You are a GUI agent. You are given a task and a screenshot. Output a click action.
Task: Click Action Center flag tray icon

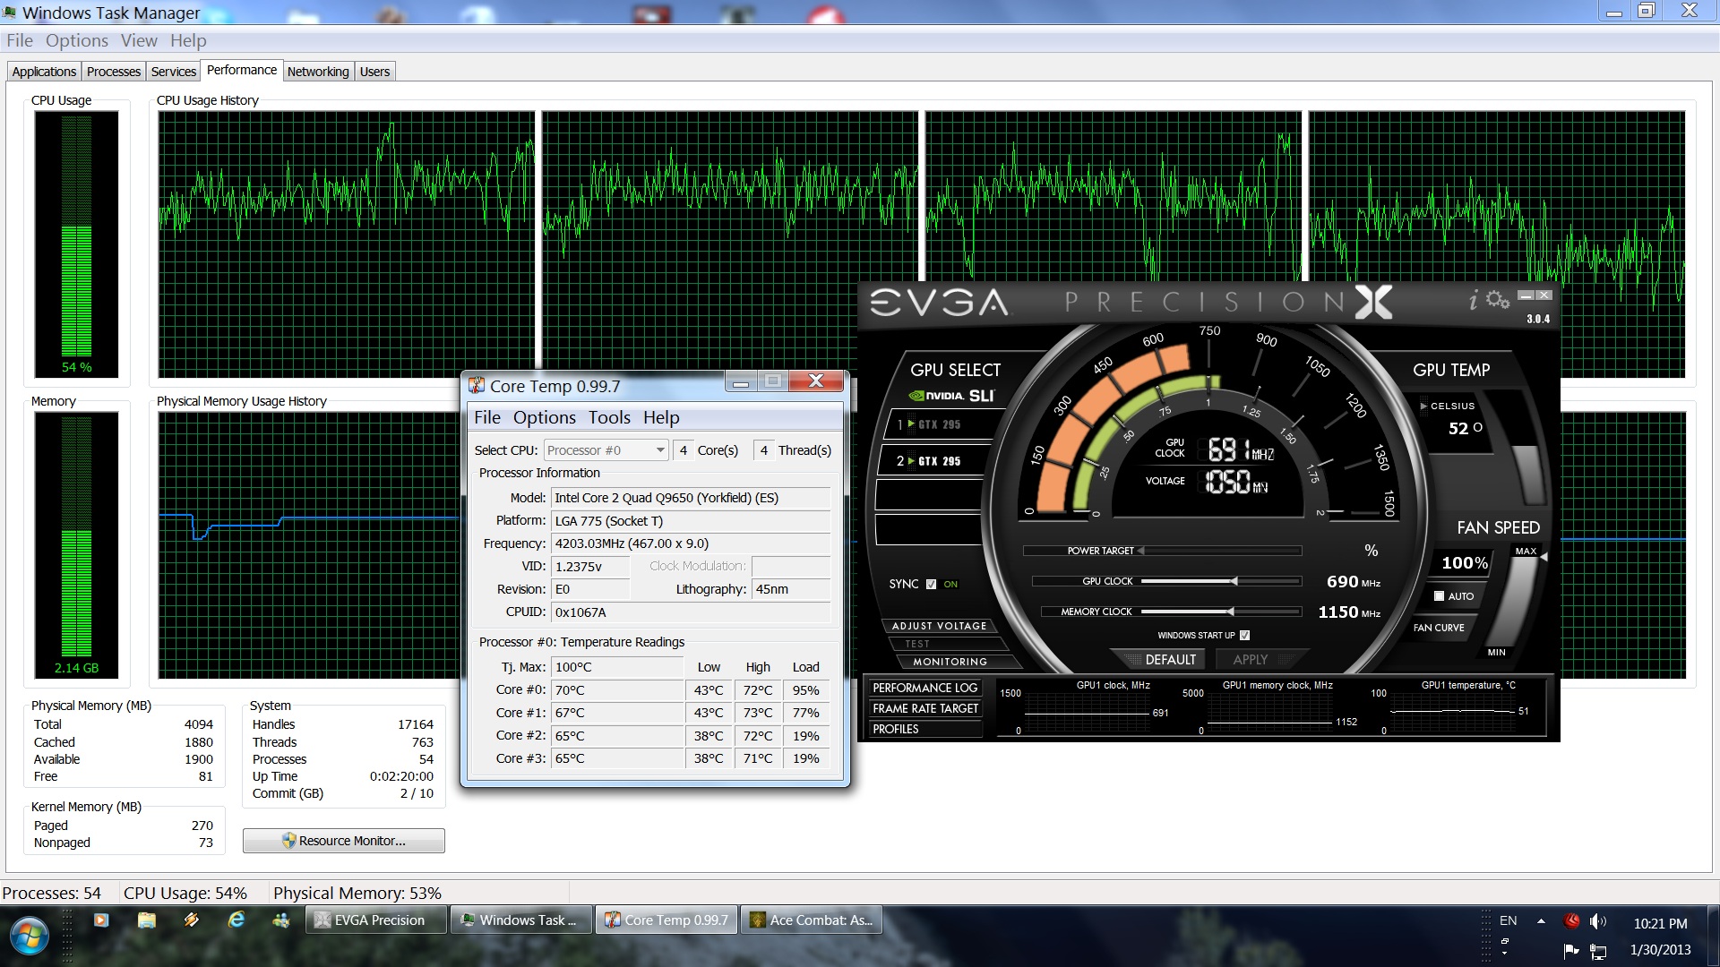tap(1570, 950)
